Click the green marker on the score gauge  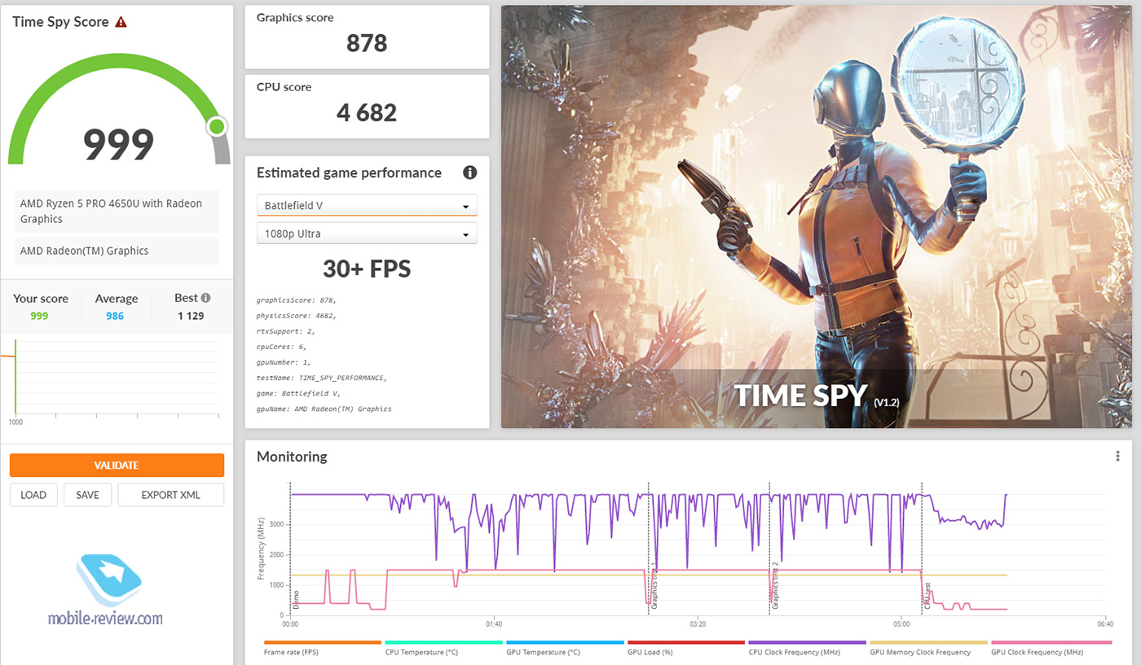click(217, 126)
